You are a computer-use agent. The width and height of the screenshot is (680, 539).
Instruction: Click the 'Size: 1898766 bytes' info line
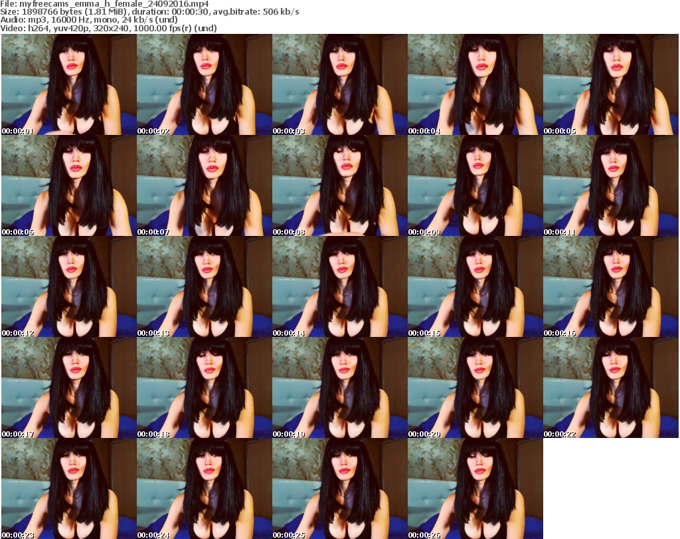point(149,12)
